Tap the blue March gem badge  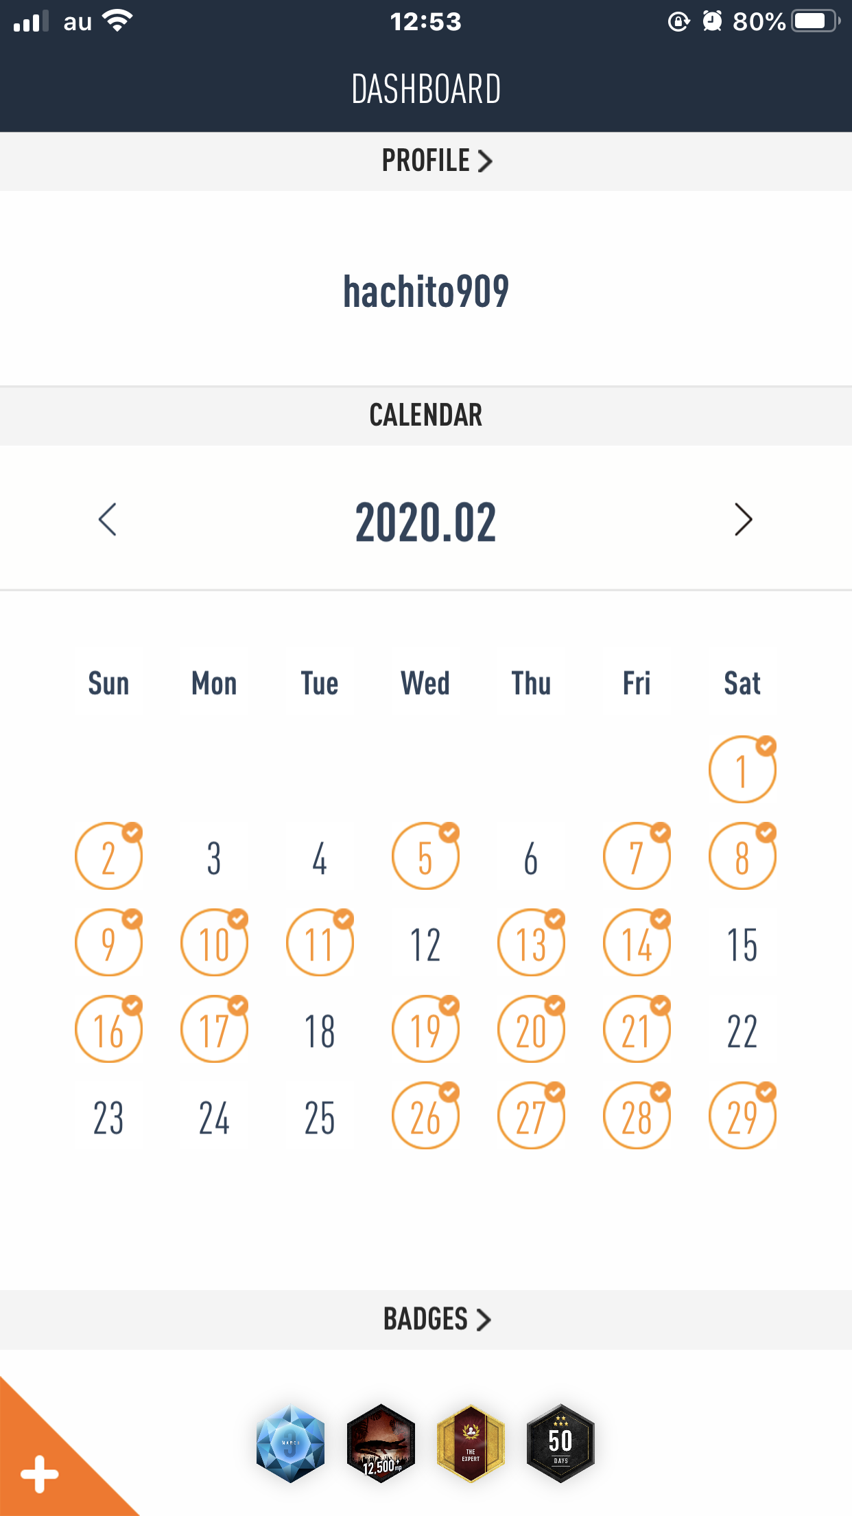coord(290,1443)
